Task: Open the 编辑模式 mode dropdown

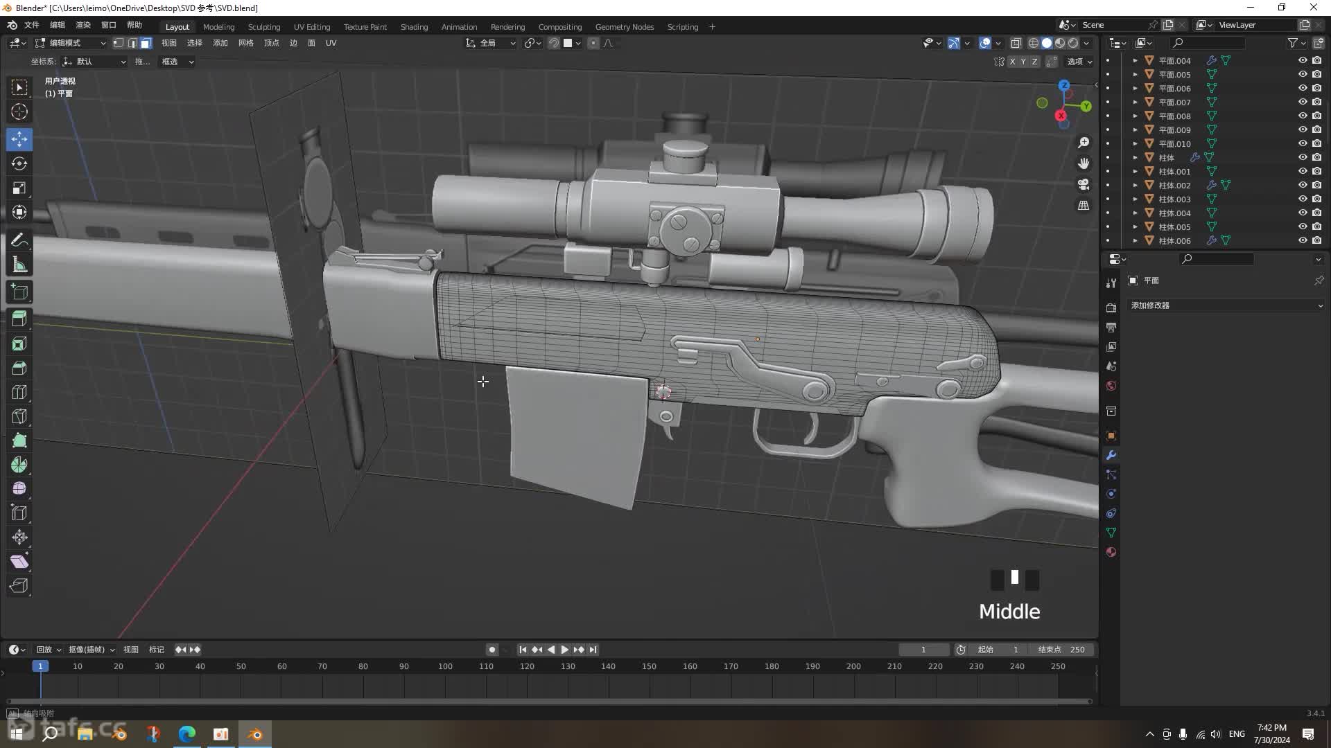Action: (70, 43)
